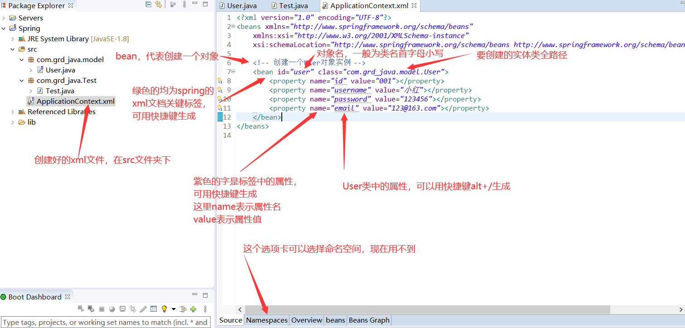Click the horizontal scrollbar thumb in editor
685x328 pixels.
[427, 309]
